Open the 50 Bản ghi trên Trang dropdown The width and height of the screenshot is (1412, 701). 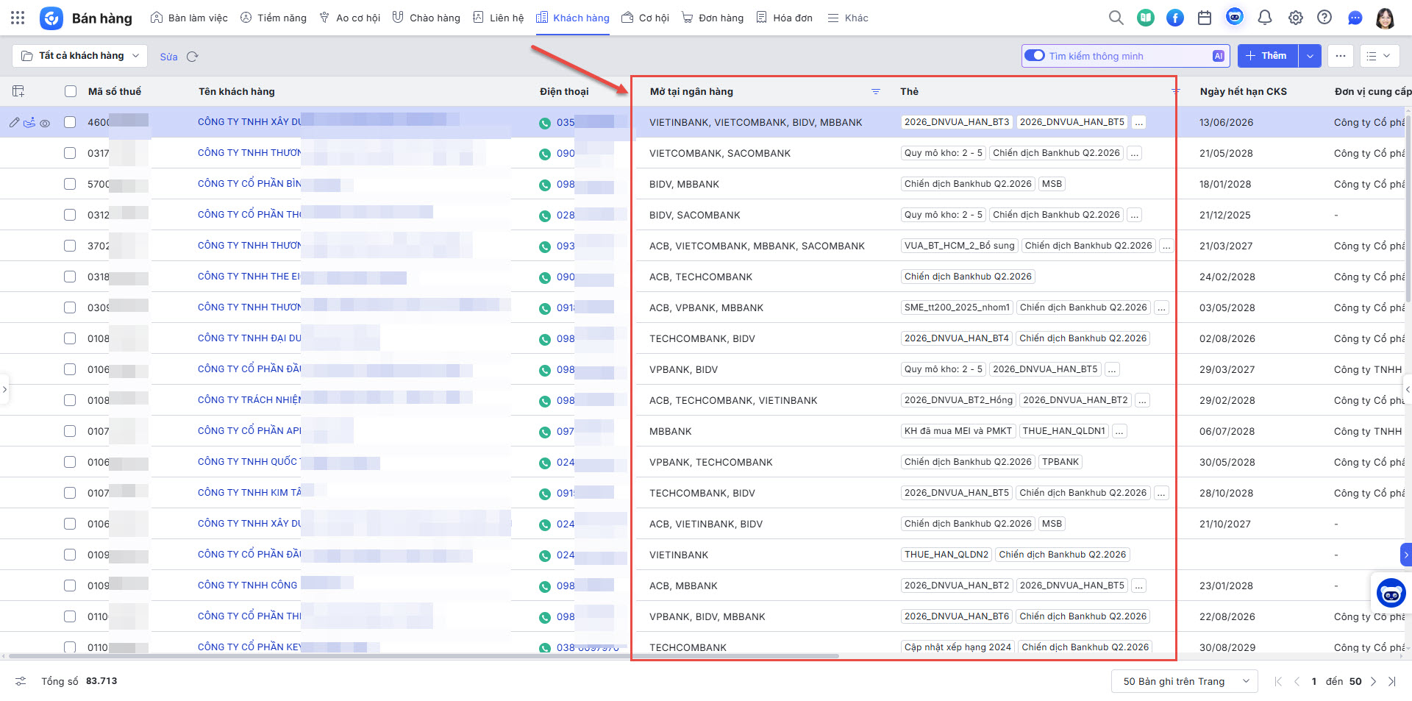[x=1184, y=681]
